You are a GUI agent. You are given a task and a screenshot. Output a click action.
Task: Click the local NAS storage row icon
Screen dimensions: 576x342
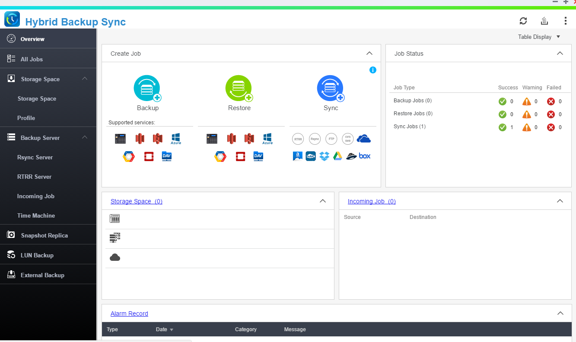pyautogui.click(x=115, y=218)
